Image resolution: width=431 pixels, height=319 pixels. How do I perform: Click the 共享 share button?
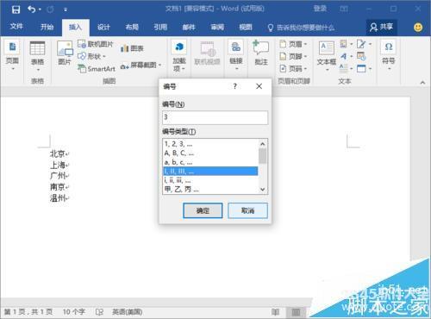coord(382,27)
